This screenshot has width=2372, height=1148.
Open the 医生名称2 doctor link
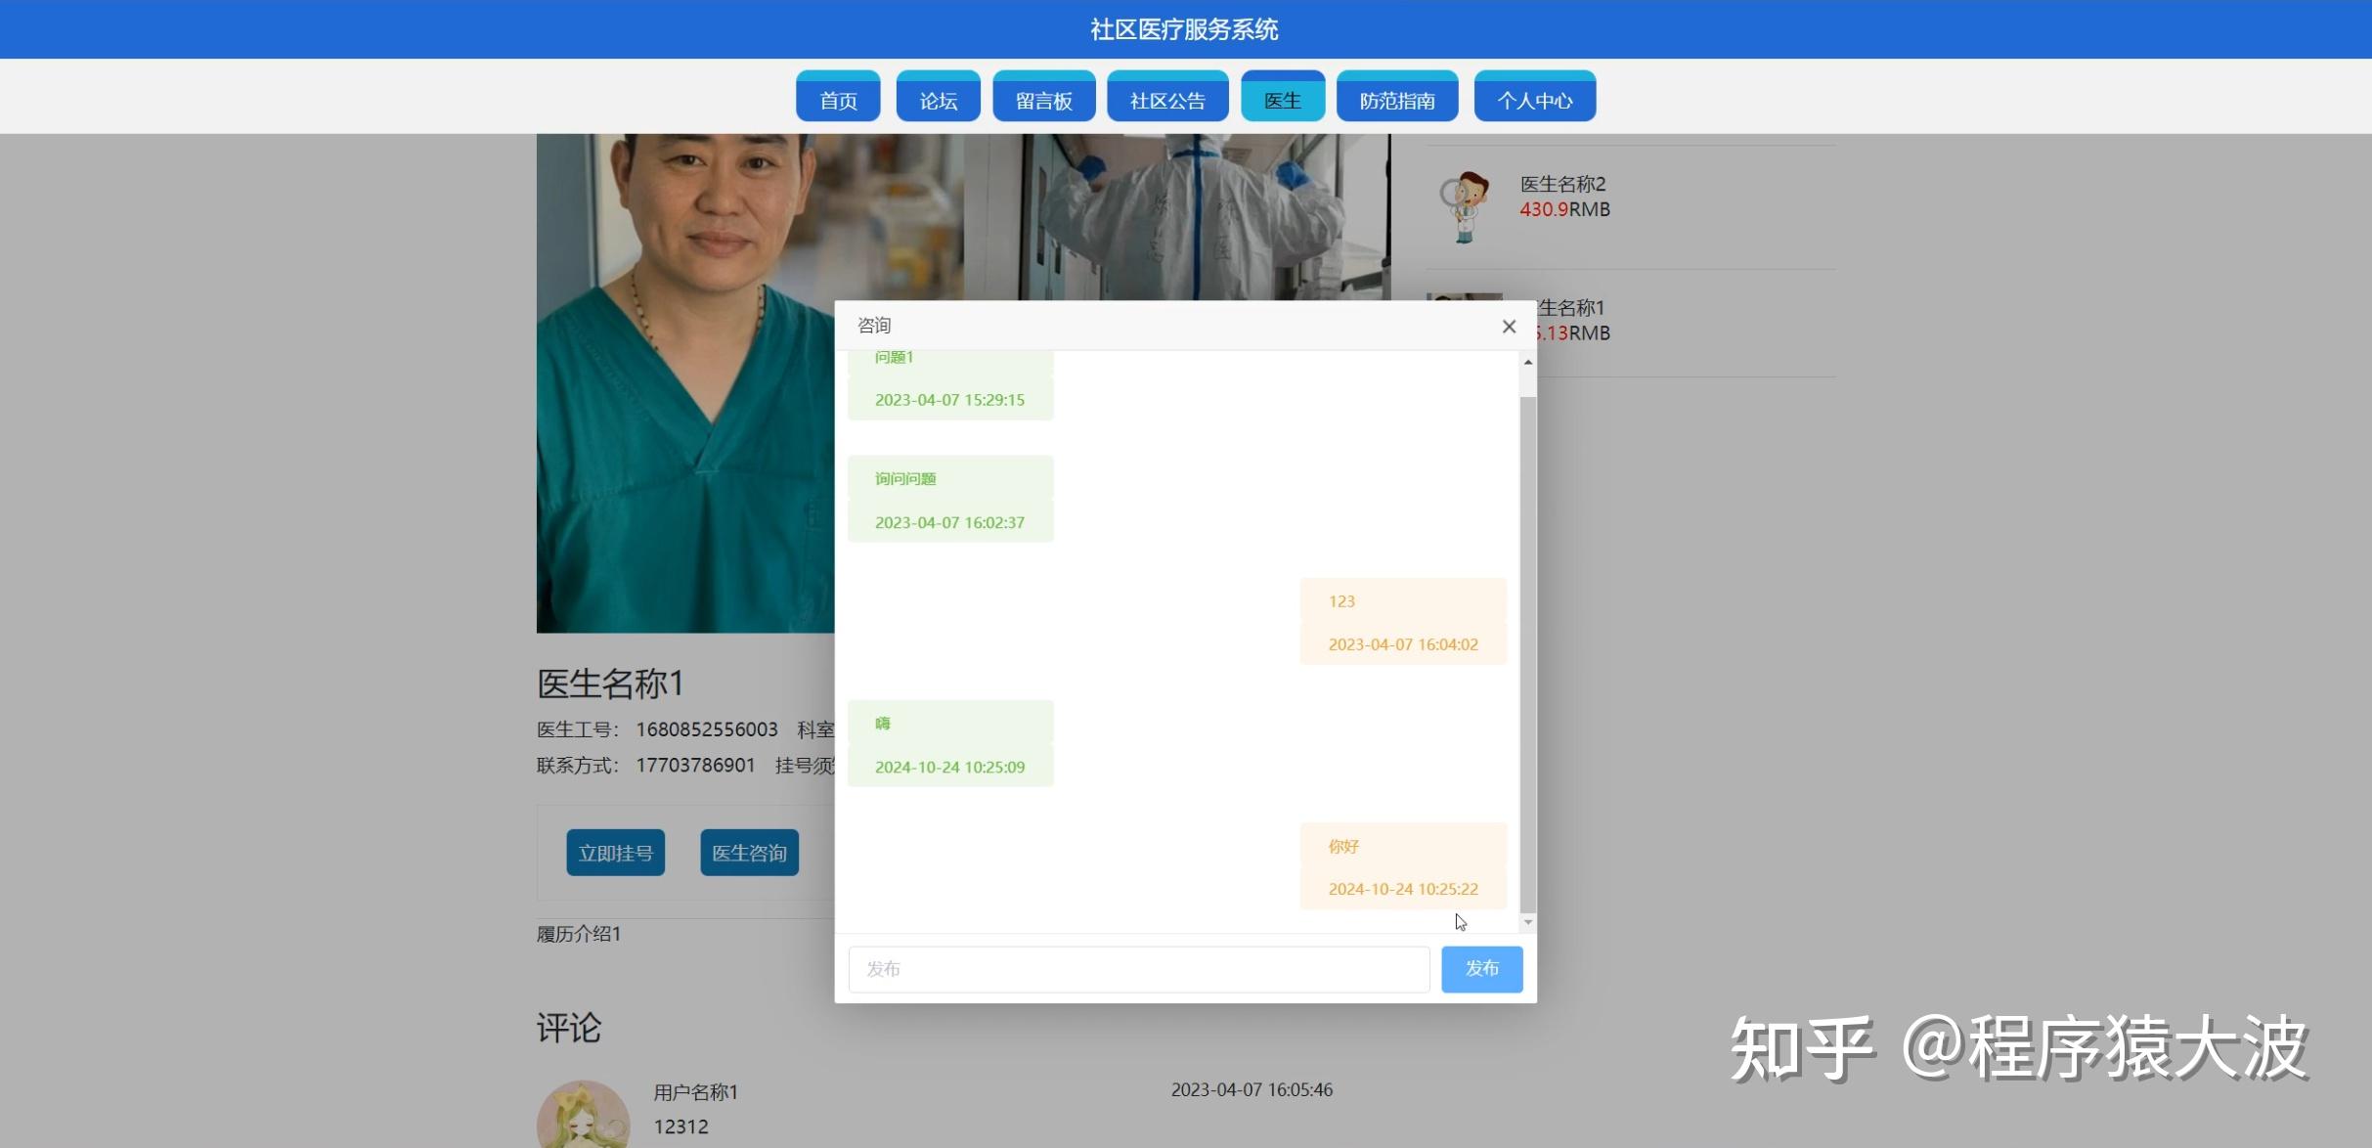tap(1562, 184)
